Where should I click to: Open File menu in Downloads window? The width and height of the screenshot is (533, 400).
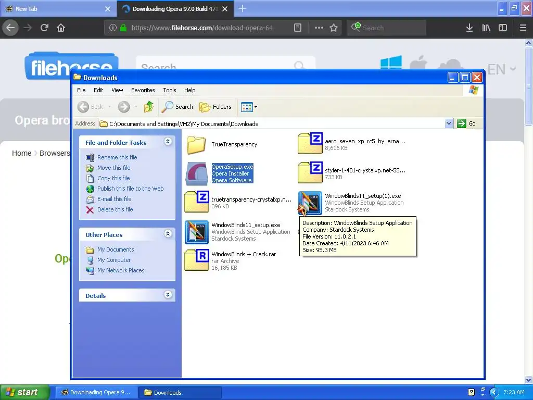pyautogui.click(x=81, y=90)
